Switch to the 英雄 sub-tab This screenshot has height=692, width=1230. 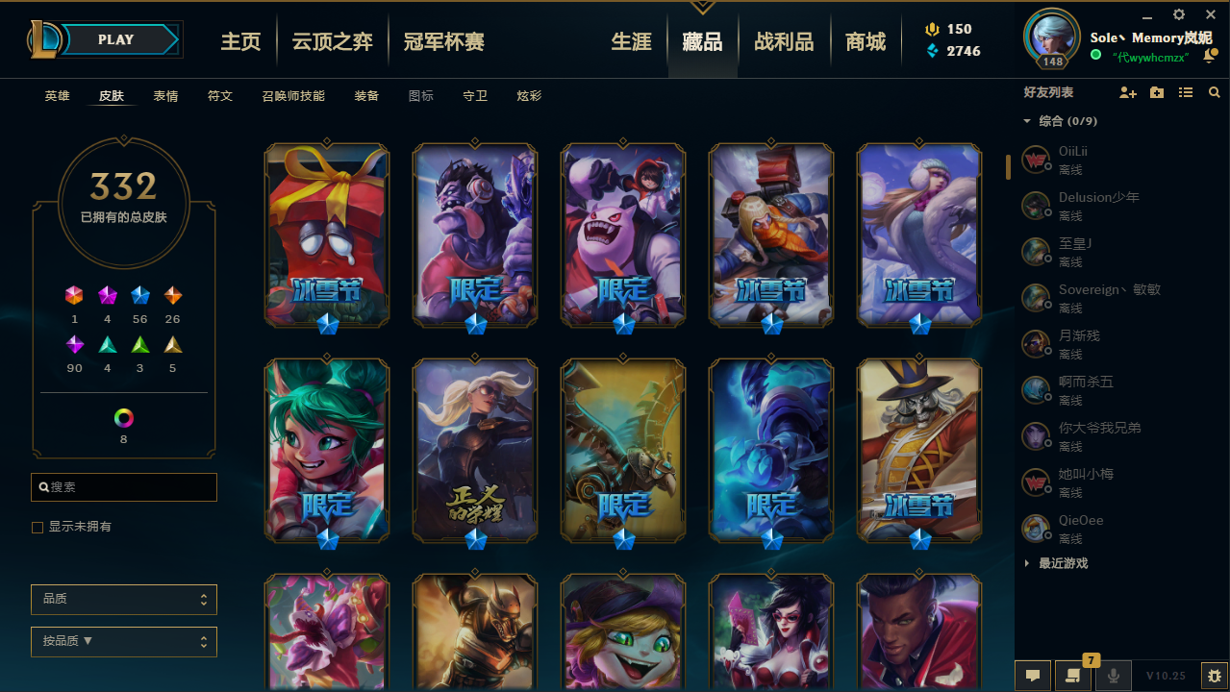[x=57, y=96]
